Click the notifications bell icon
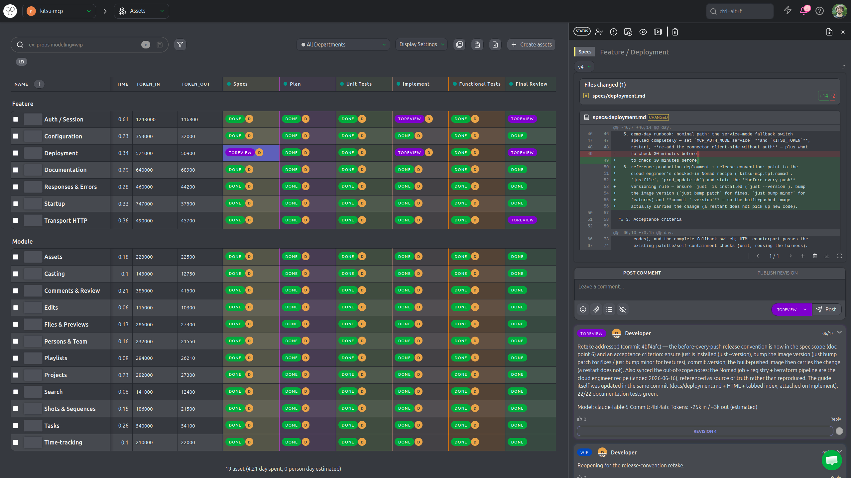Screen dimensions: 851x478 [x=803, y=11]
